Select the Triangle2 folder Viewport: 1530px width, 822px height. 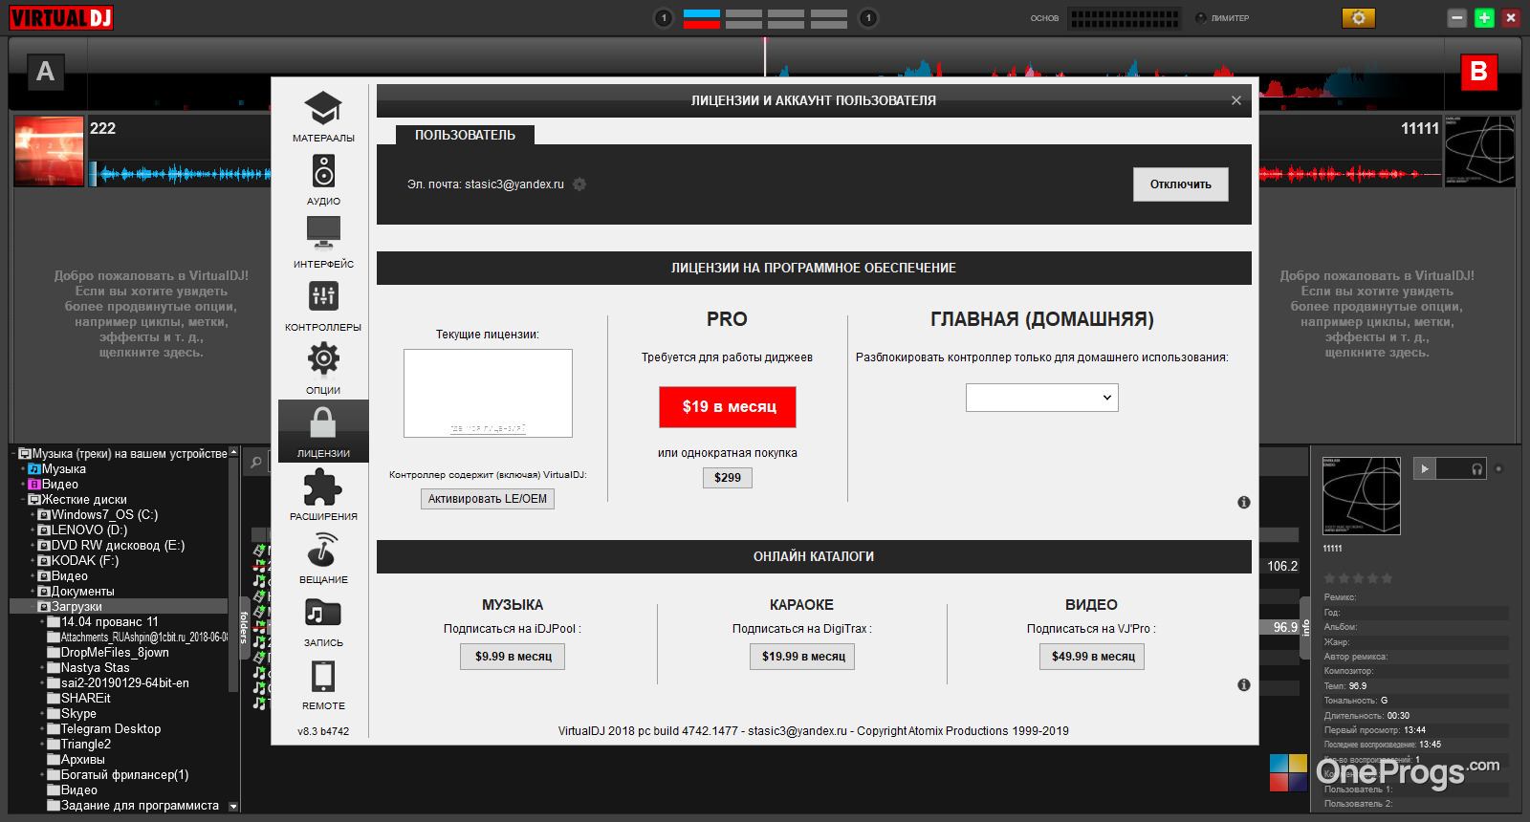pyautogui.click(x=79, y=745)
